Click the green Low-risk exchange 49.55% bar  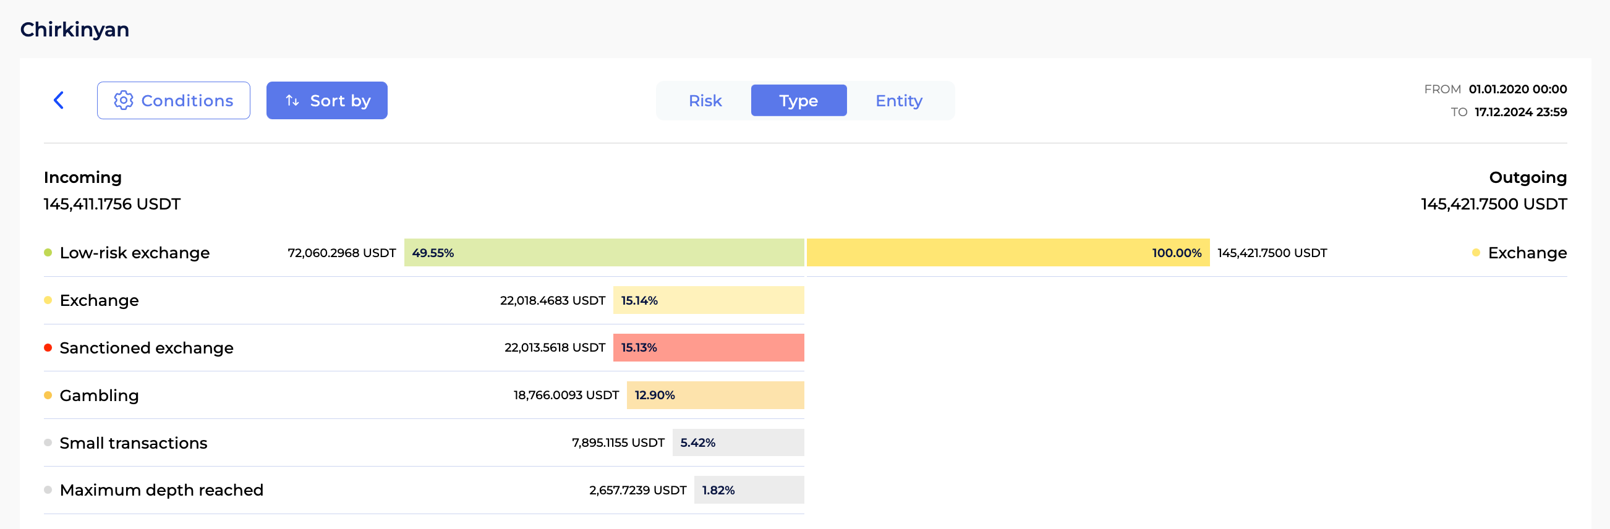click(x=603, y=253)
